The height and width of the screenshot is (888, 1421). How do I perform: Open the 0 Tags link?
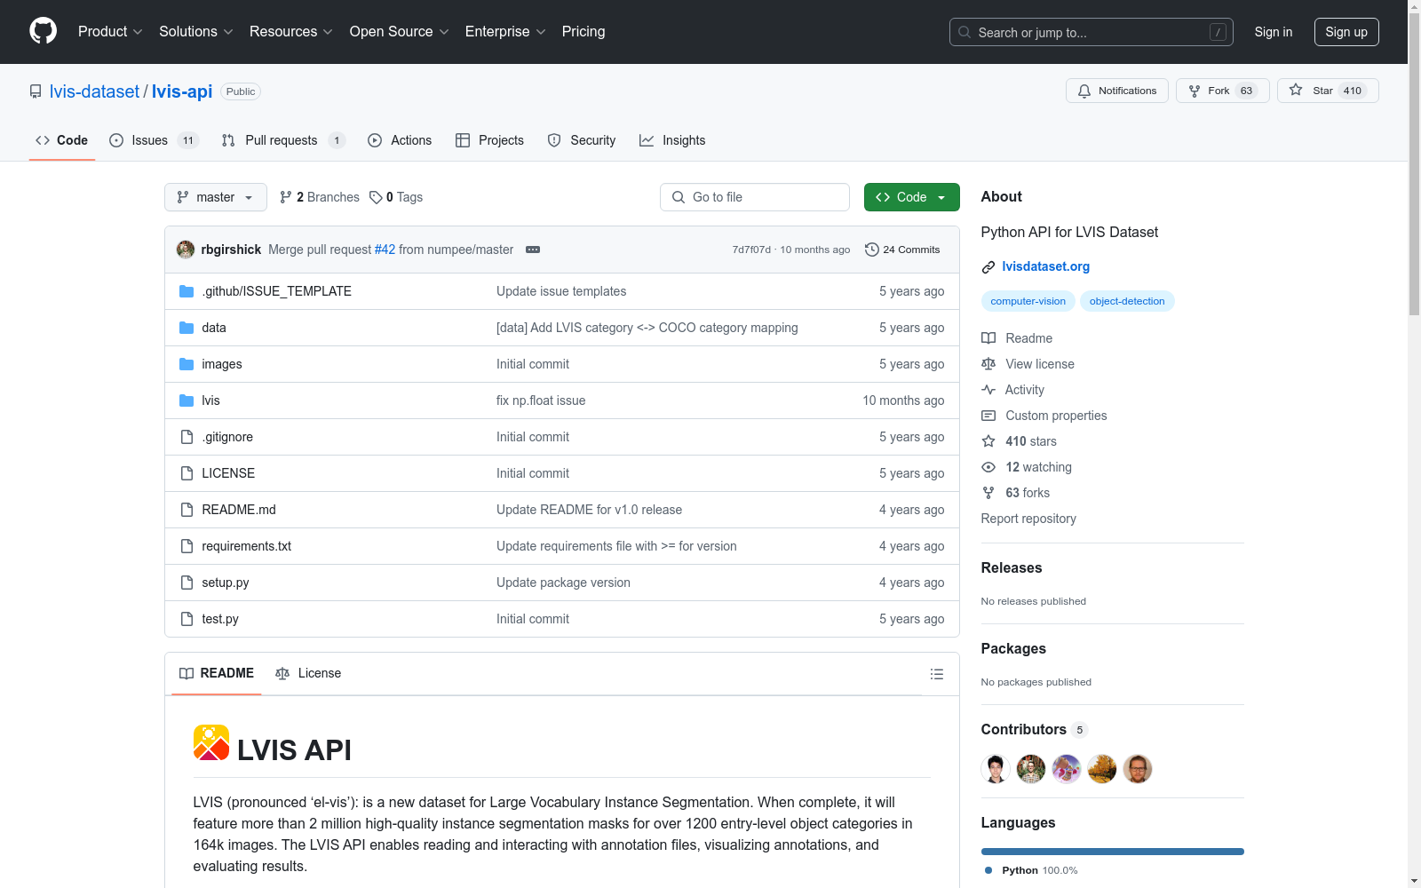396,197
